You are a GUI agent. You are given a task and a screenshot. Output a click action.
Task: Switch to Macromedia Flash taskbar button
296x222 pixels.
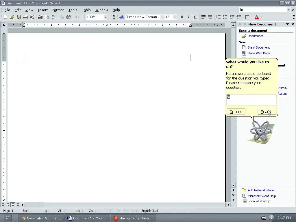point(134,218)
